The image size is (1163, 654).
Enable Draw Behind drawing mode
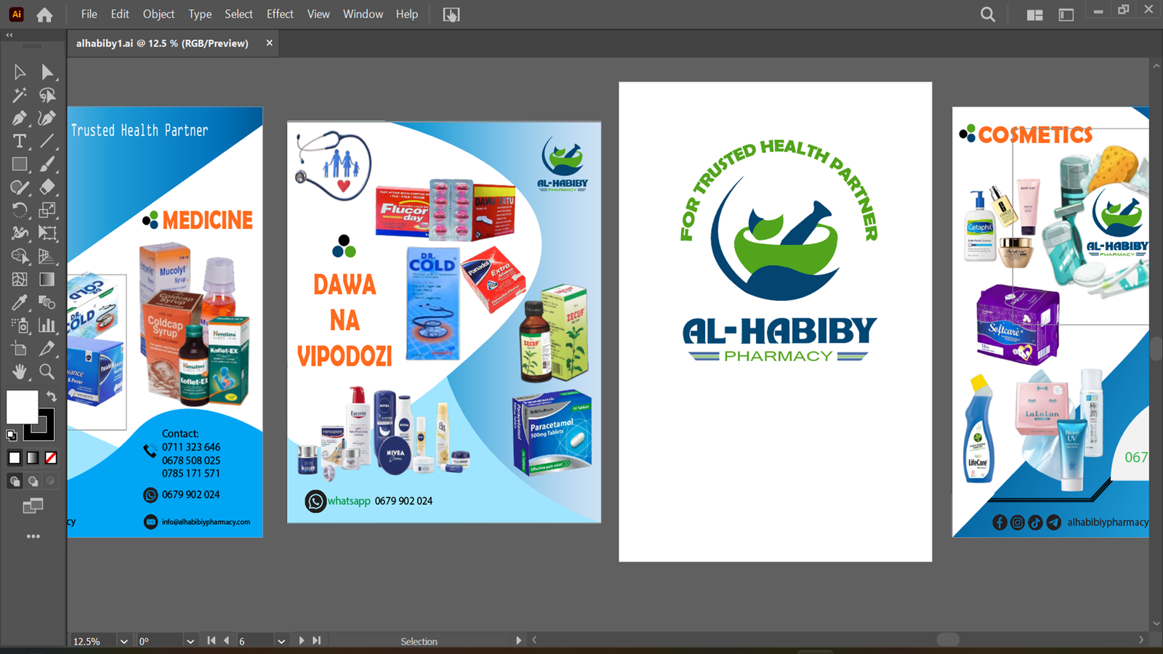pos(33,481)
